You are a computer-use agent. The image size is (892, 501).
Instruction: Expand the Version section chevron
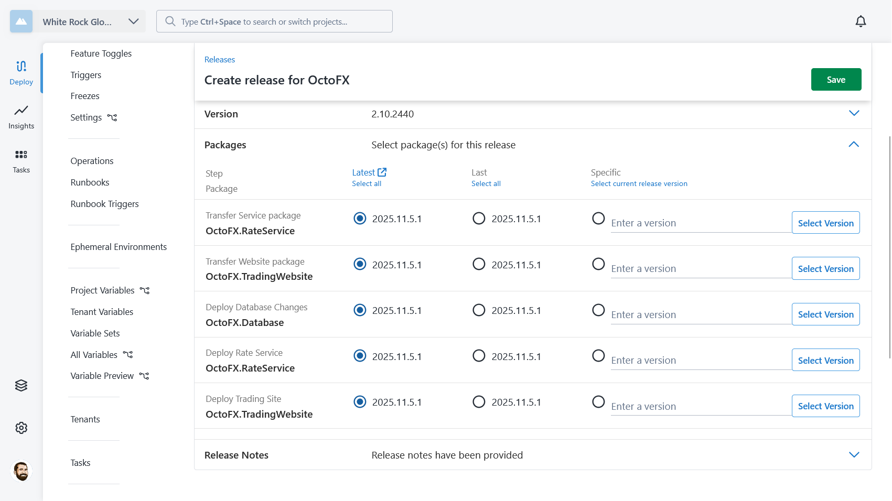point(854,114)
